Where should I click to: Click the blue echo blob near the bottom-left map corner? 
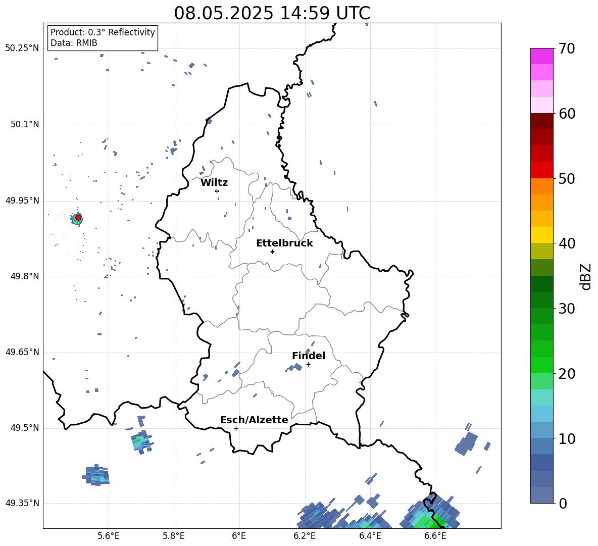[96, 475]
